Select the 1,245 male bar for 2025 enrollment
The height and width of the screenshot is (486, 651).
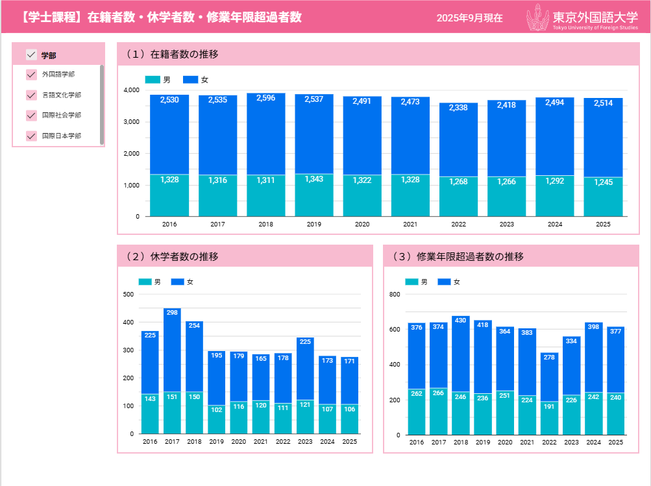(x=603, y=197)
